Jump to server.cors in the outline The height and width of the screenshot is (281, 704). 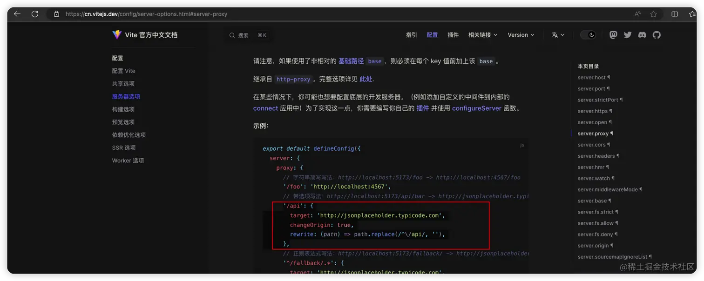594,145
